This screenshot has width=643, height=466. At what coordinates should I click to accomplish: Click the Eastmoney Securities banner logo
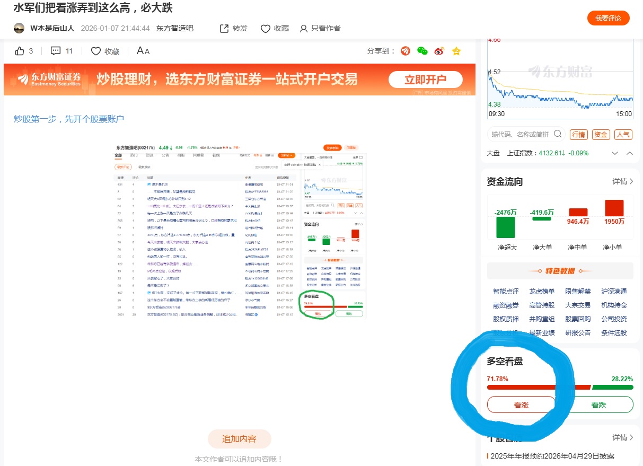(49, 80)
